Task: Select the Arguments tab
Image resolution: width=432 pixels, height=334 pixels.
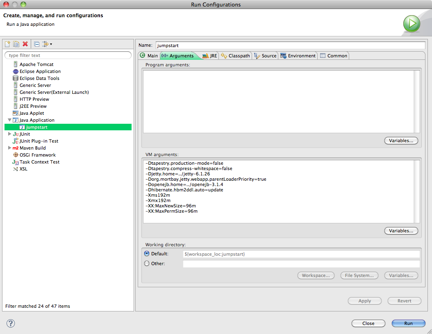Action: tap(178, 56)
